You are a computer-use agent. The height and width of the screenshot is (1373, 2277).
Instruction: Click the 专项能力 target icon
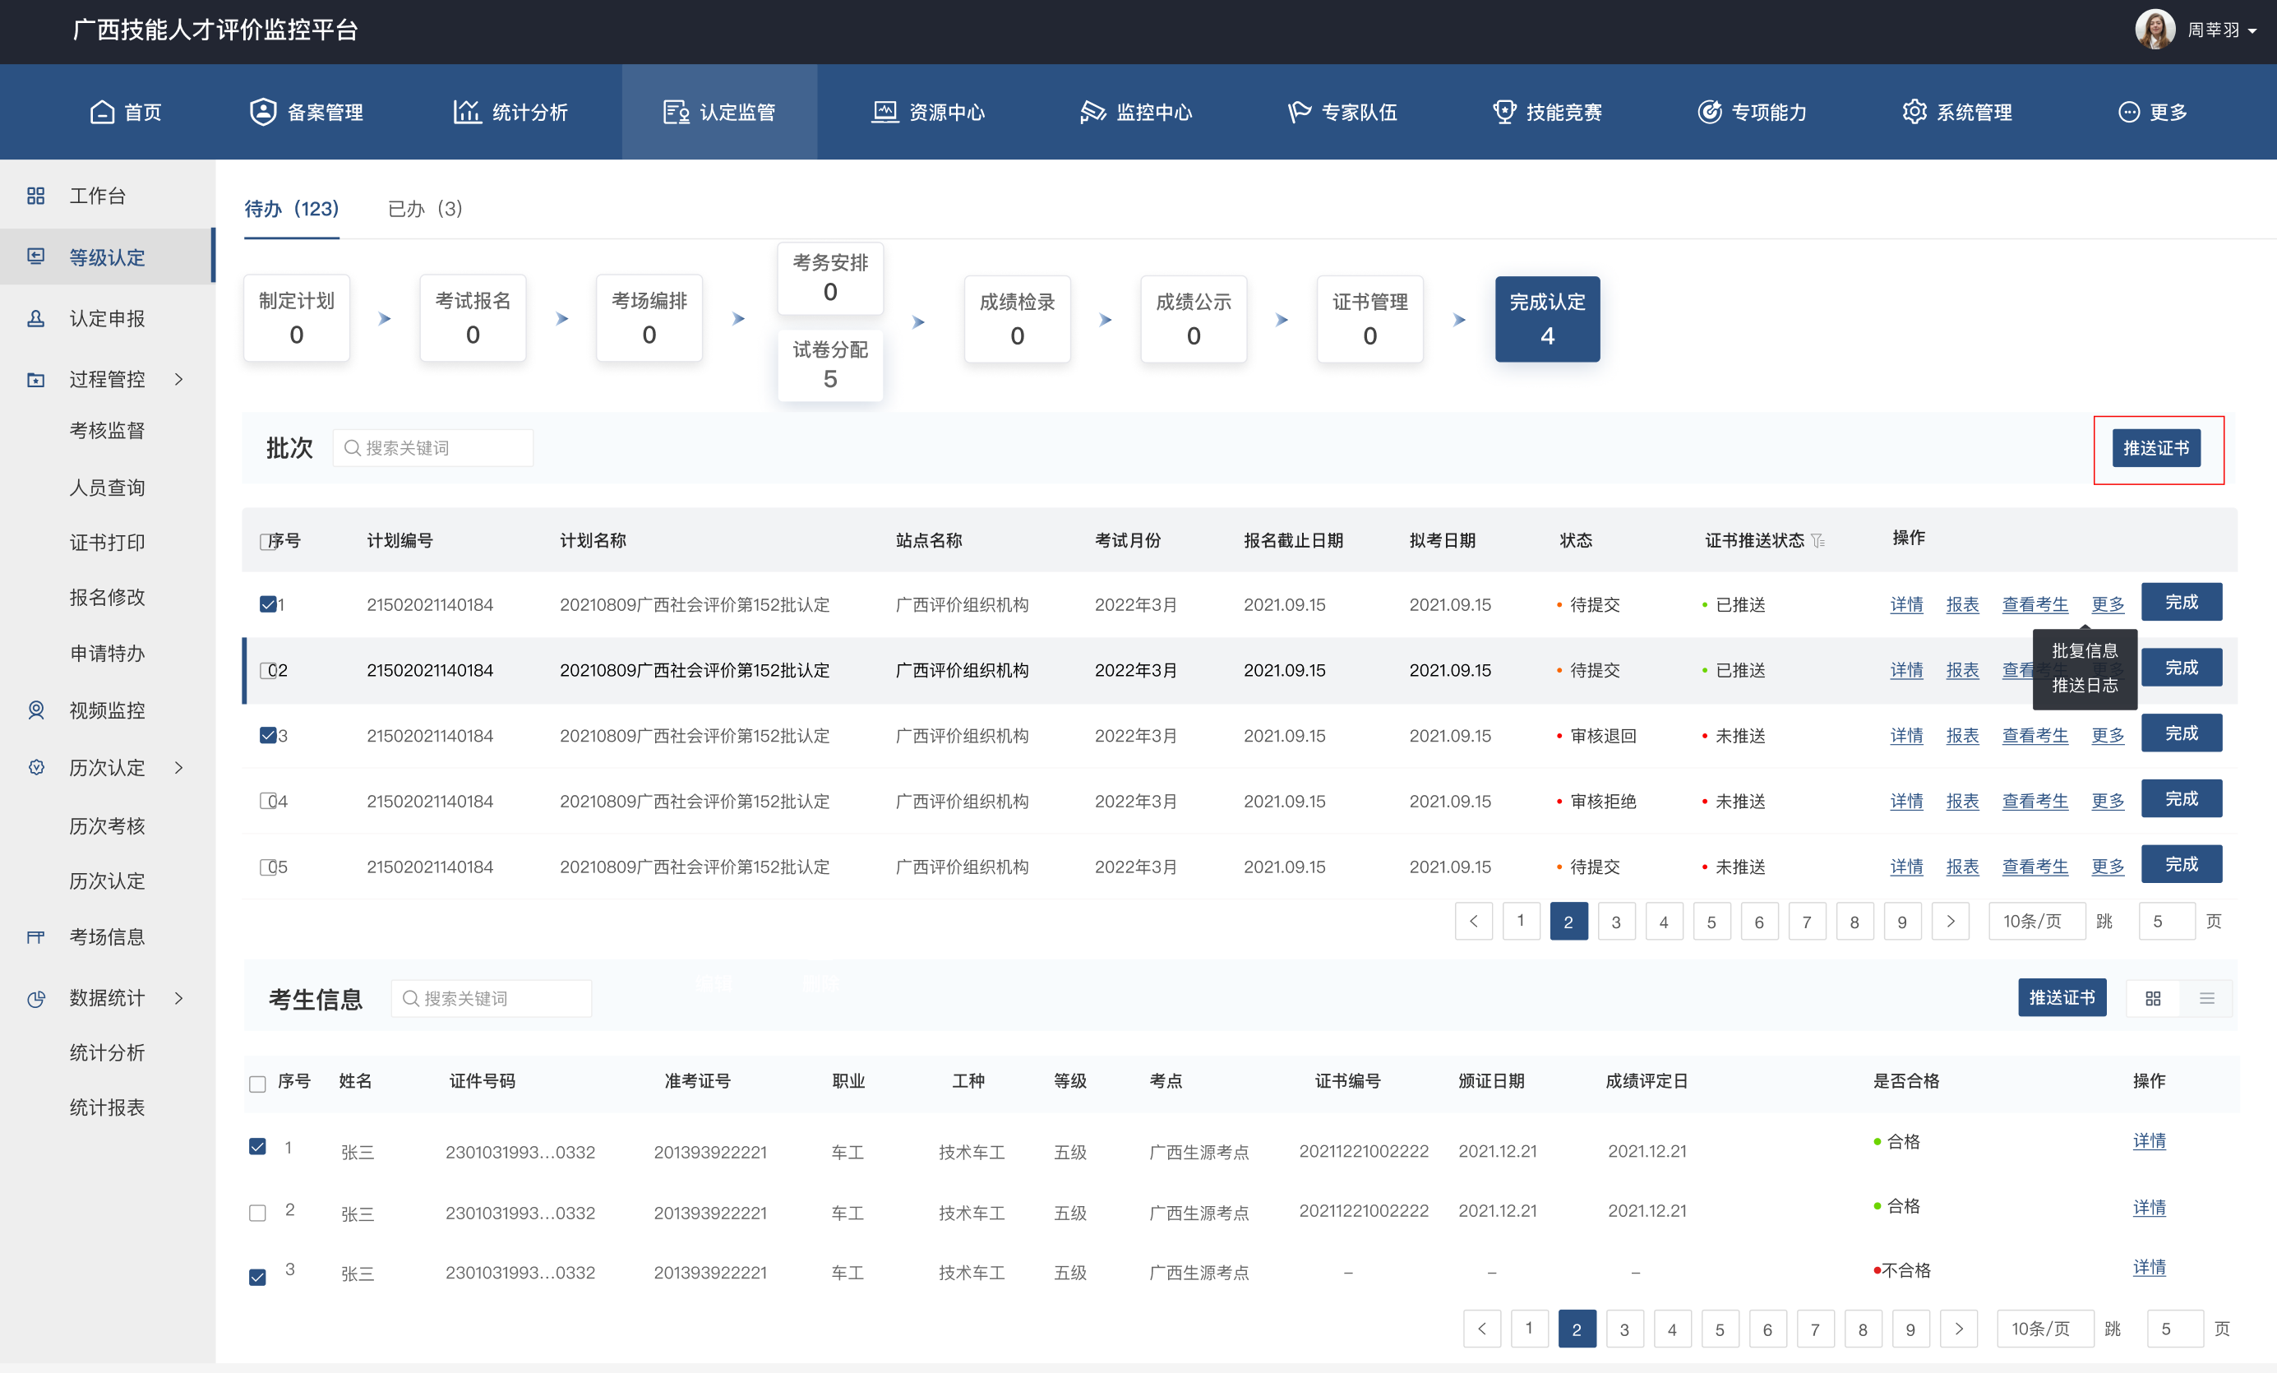(1710, 112)
